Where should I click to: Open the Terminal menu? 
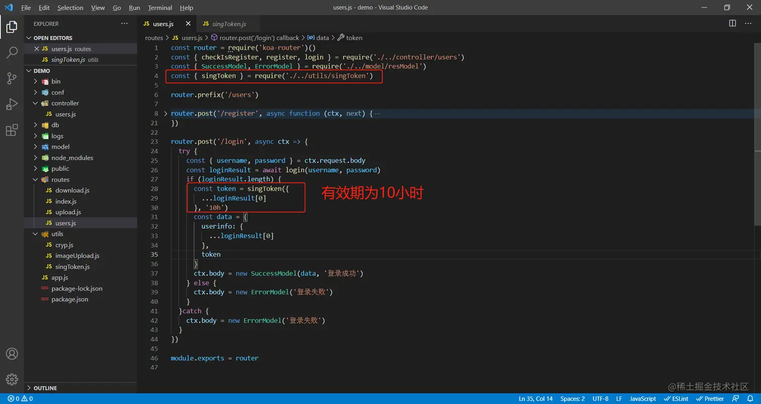coord(160,8)
